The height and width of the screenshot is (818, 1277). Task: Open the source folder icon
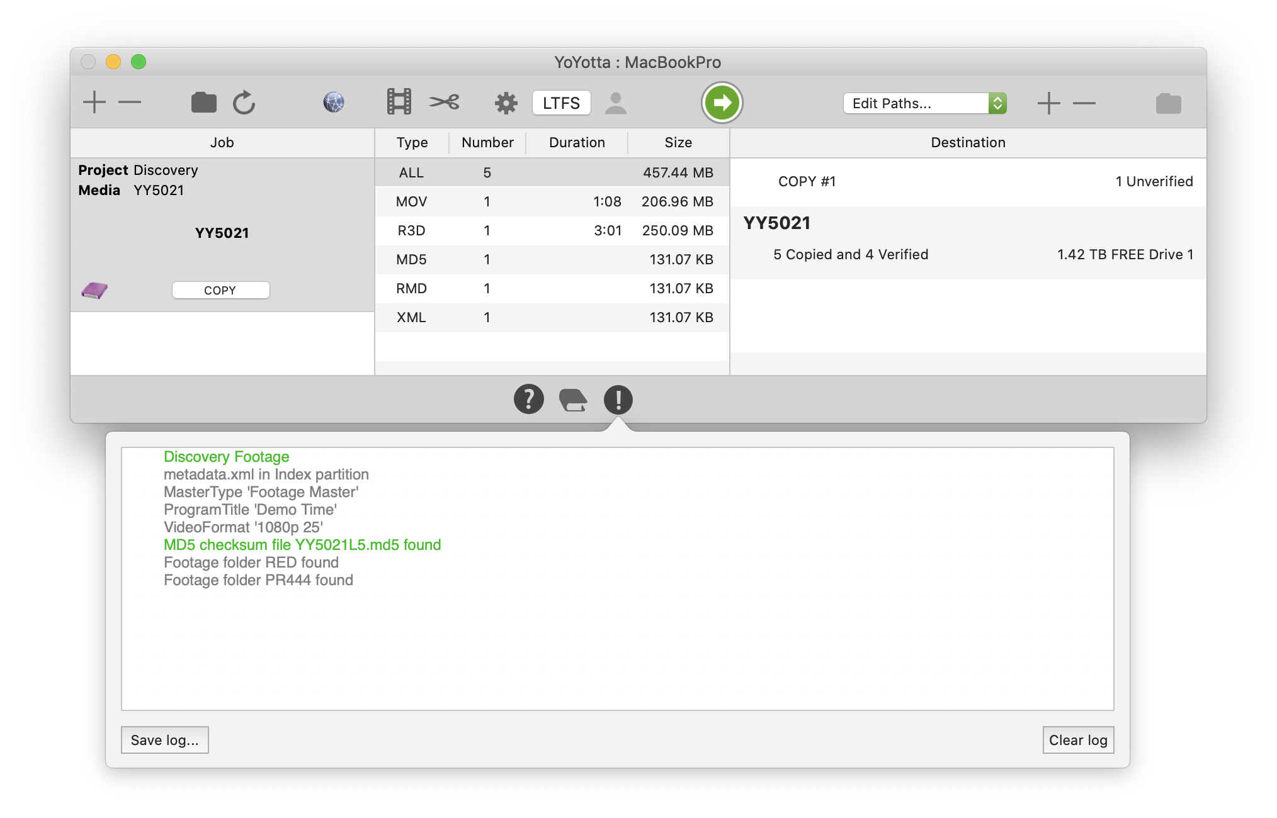coord(203,103)
